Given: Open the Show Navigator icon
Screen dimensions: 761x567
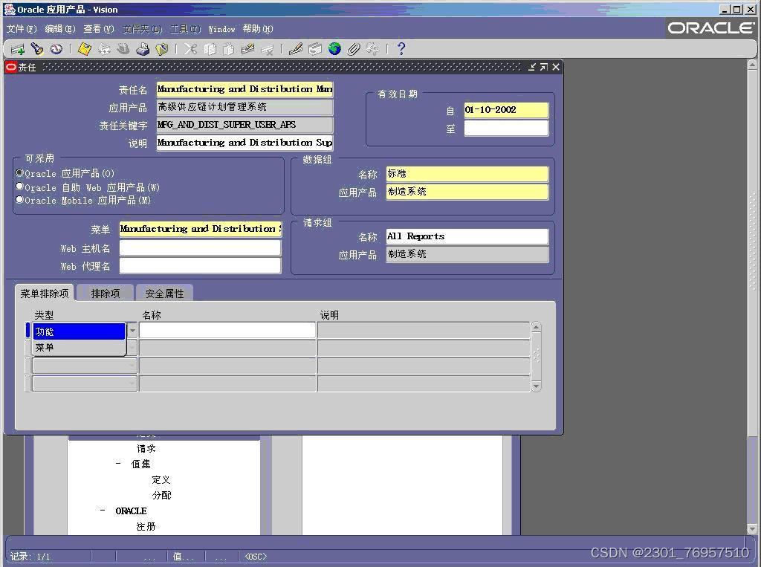Looking at the screenshot, I should (56, 49).
